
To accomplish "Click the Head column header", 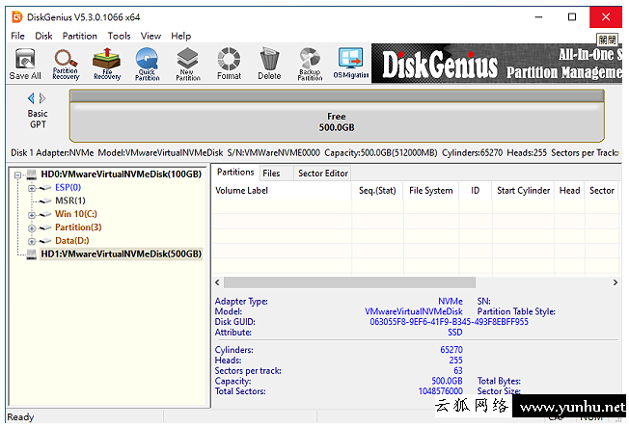I will (x=569, y=191).
